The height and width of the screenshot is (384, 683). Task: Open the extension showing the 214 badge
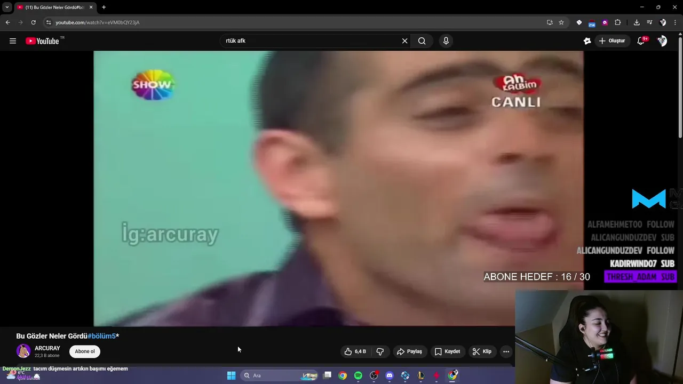[x=592, y=23]
